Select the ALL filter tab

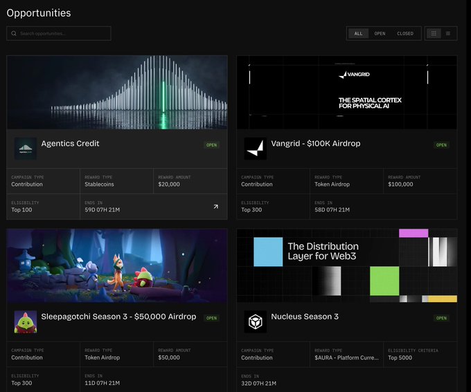358,33
